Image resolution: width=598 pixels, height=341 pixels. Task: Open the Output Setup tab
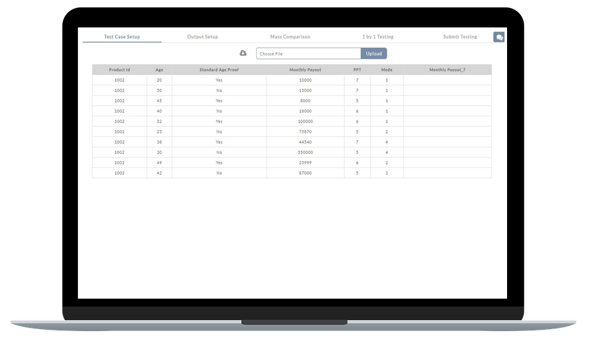[x=202, y=37]
